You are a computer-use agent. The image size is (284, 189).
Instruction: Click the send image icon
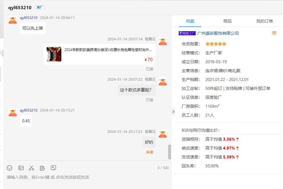[x=21, y=168]
